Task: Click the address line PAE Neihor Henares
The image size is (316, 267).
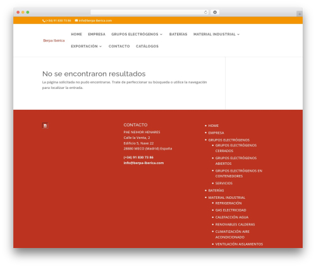Action: (x=142, y=132)
